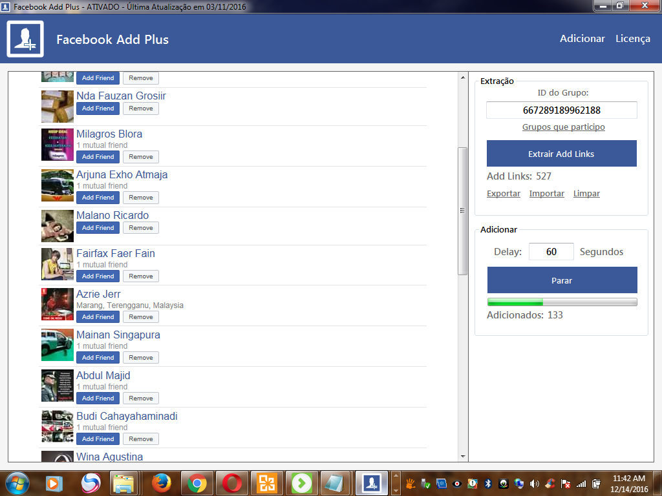This screenshot has height=496, width=662.
Task: Click the Parar button to stop adding
Action: tap(562, 280)
